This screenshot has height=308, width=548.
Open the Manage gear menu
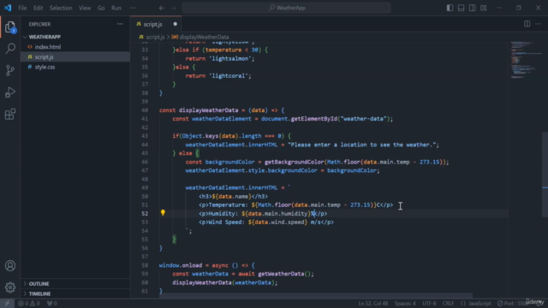pos(10,287)
